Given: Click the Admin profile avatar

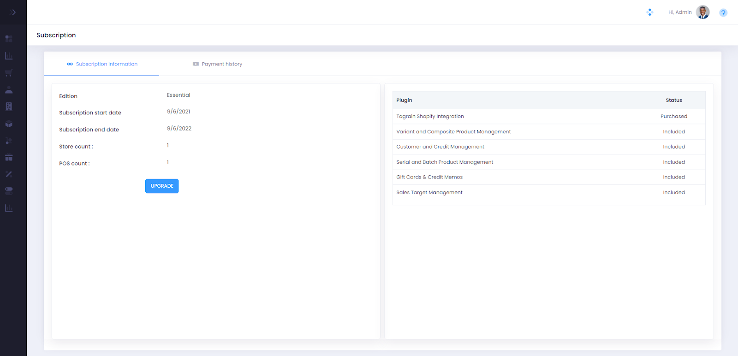Looking at the screenshot, I should coord(702,12).
